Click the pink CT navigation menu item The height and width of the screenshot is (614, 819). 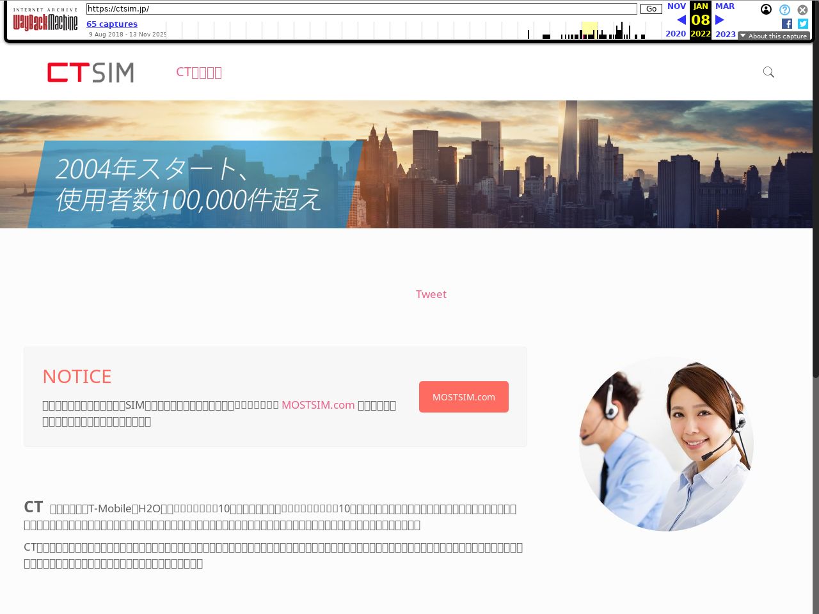click(199, 72)
